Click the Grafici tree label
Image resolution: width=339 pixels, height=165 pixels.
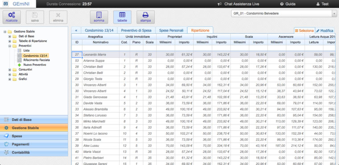coord(23,79)
